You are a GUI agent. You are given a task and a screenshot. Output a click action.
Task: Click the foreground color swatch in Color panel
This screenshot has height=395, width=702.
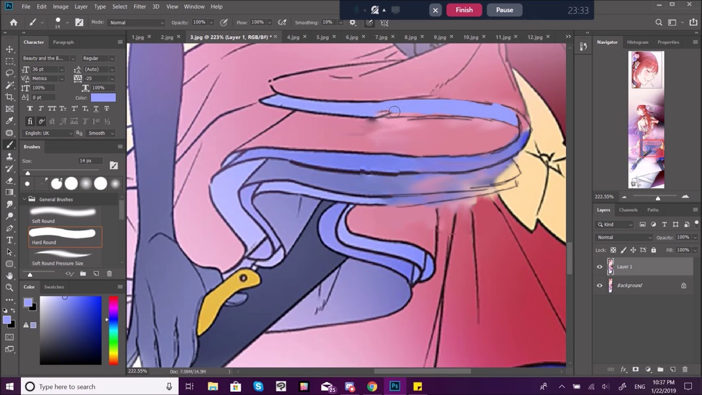click(x=27, y=302)
